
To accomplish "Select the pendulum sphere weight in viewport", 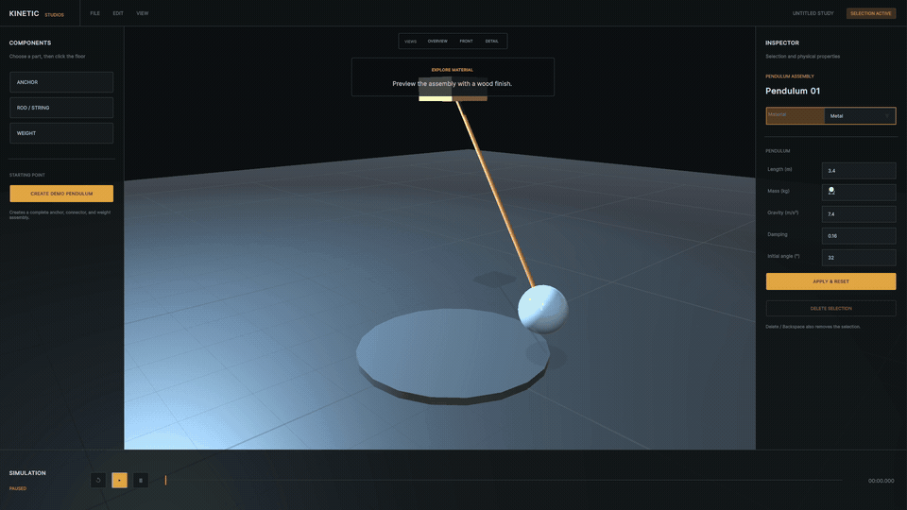I will tap(542, 309).
